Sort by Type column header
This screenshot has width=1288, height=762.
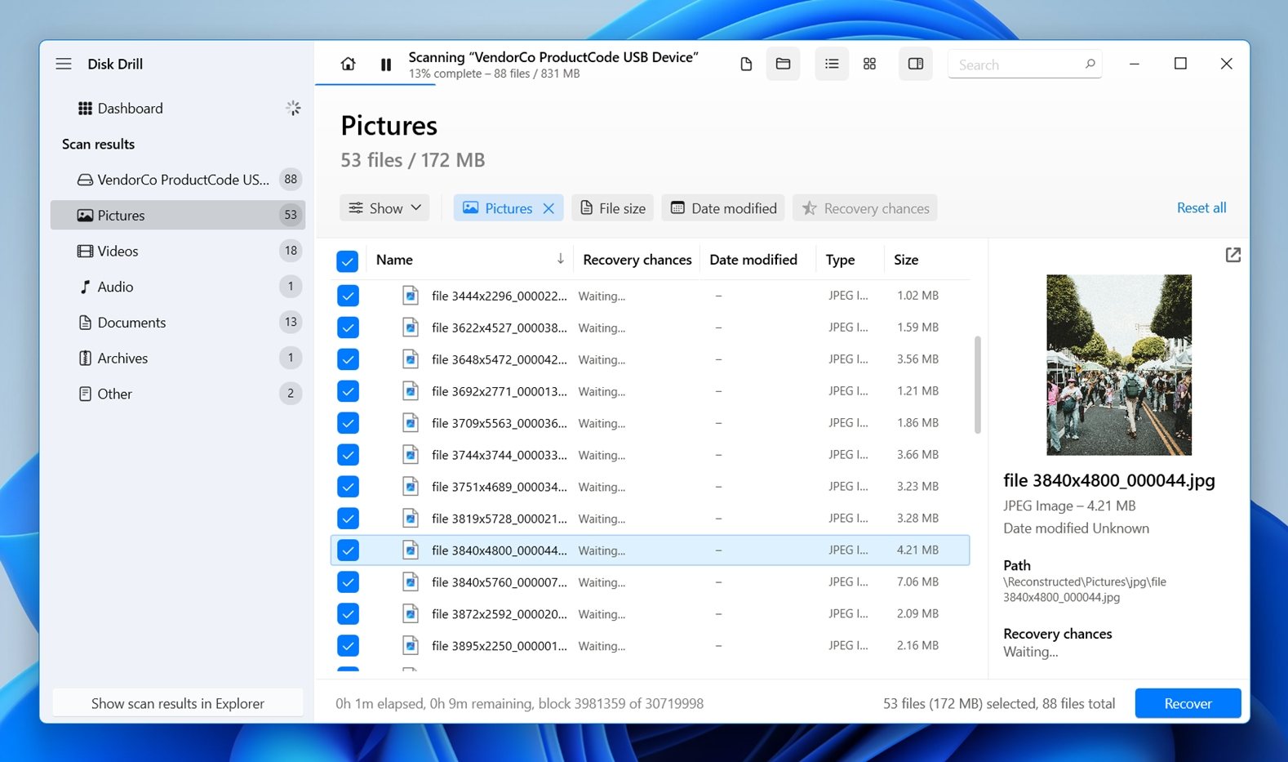click(840, 260)
